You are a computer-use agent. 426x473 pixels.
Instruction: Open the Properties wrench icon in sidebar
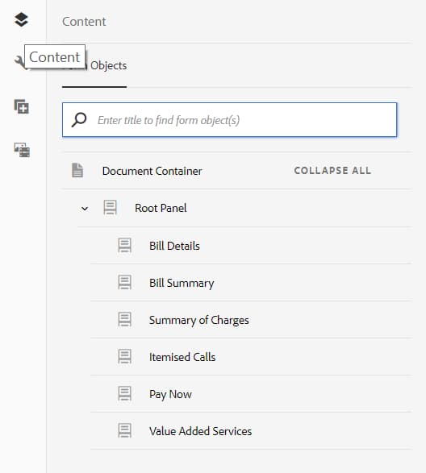coord(19,62)
